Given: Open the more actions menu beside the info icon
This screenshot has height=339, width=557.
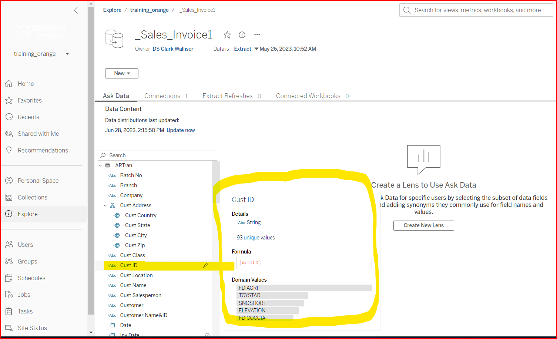Looking at the screenshot, I should pyautogui.click(x=257, y=34).
